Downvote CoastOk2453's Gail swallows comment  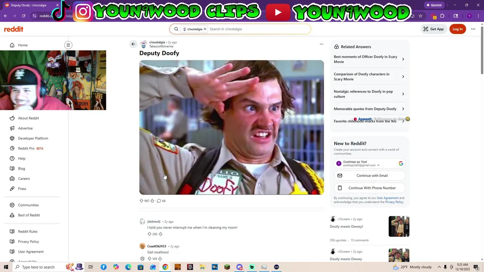(160, 259)
